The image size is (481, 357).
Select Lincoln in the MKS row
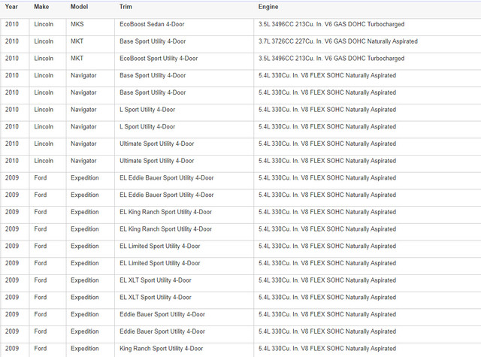point(44,24)
